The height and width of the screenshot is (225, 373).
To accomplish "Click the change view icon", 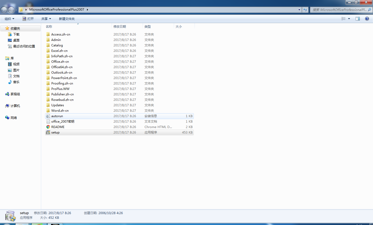I will tap(343, 19).
